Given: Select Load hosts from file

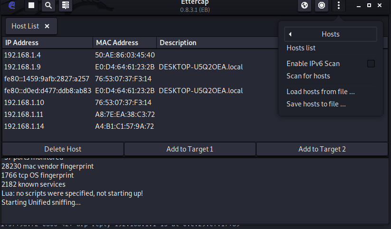Looking at the screenshot, I should pos(320,92).
